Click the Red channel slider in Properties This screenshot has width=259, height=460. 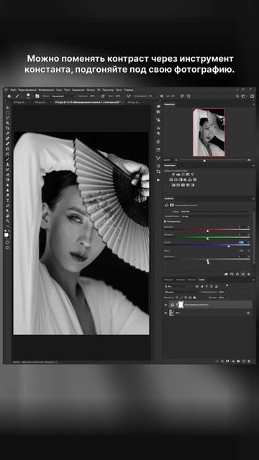point(207,230)
